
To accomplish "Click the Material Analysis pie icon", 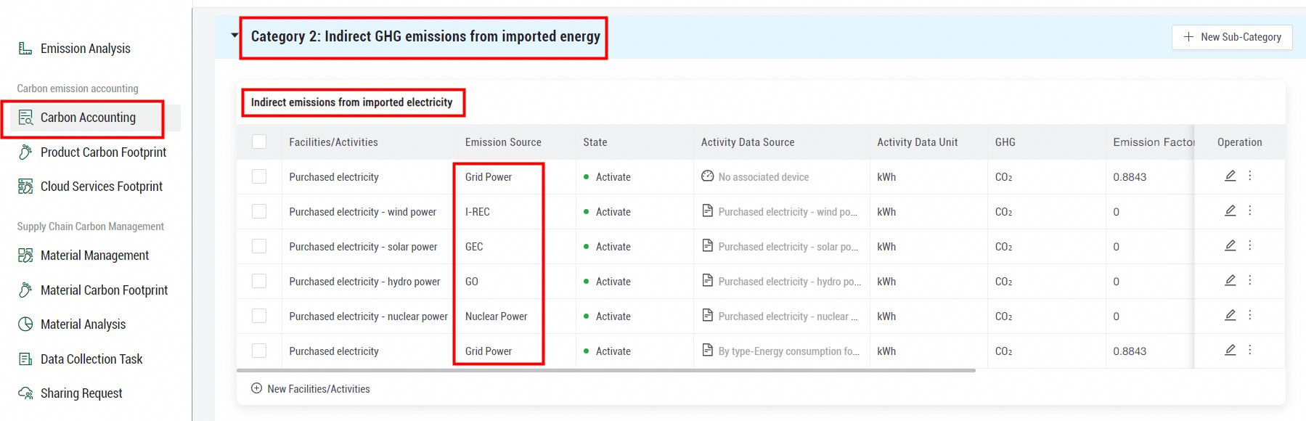I will point(25,324).
